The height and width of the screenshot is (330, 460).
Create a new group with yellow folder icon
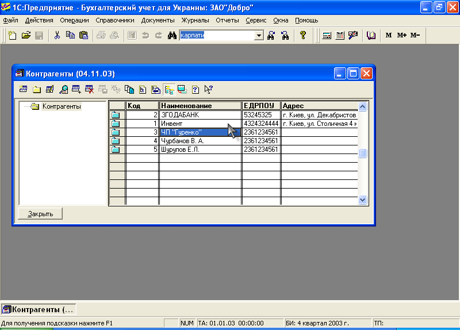(x=37, y=90)
